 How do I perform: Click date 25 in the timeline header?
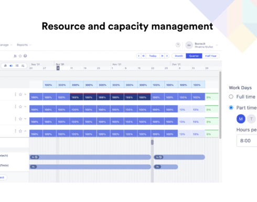tap(99, 68)
